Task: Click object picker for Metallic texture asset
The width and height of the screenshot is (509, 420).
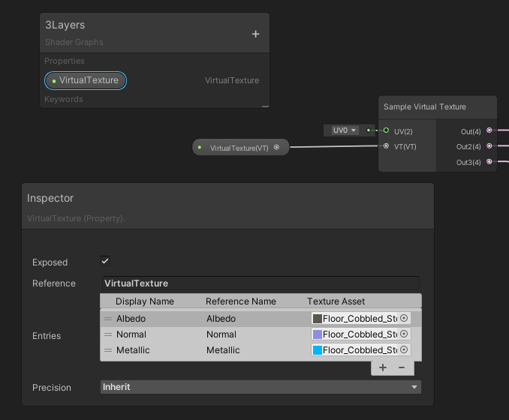Action: click(x=404, y=349)
